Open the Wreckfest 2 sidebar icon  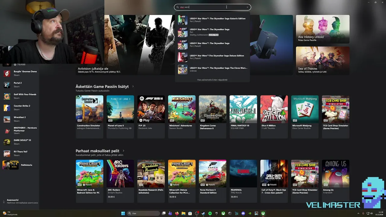[7, 119]
